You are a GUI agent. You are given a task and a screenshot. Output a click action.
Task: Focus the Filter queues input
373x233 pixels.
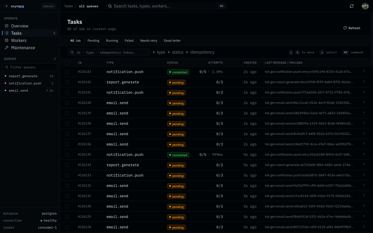point(30,67)
